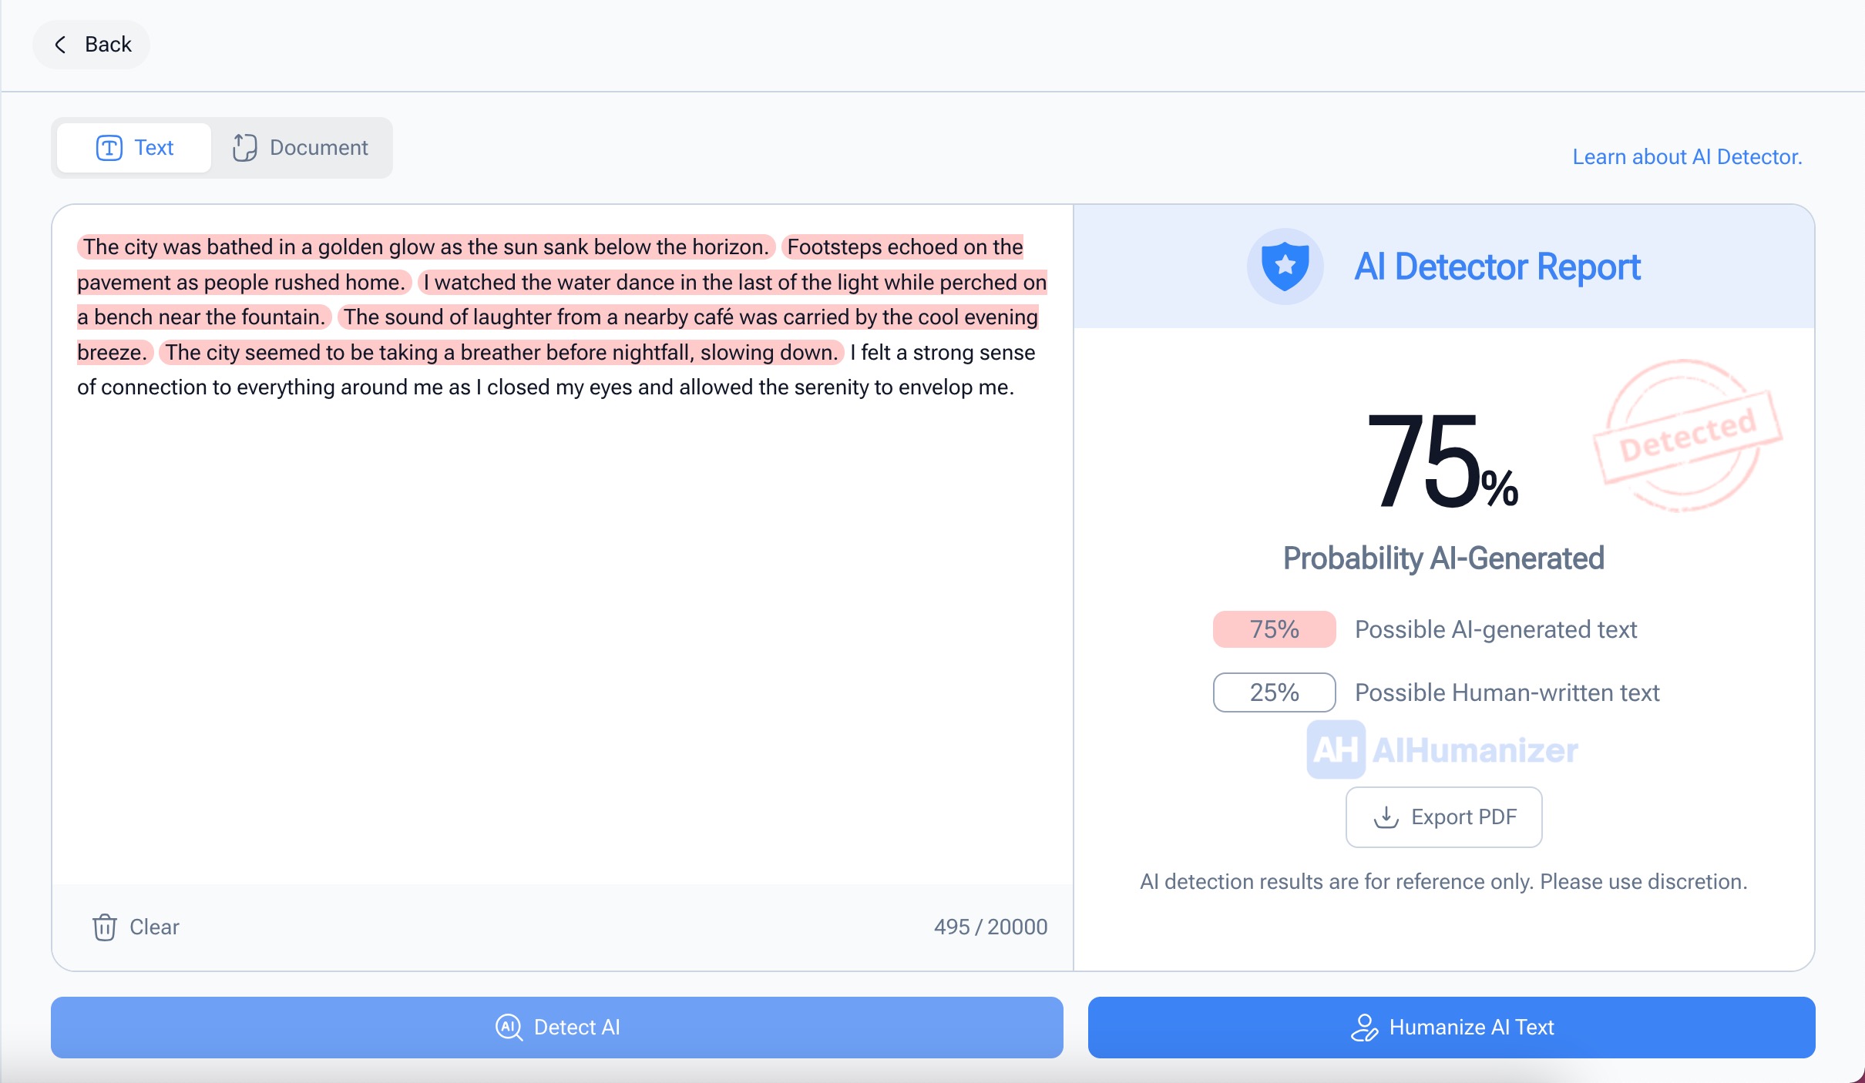The height and width of the screenshot is (1083, 1865).
Task: Click the Document upload icon
Action: click(x=244, y=148)
